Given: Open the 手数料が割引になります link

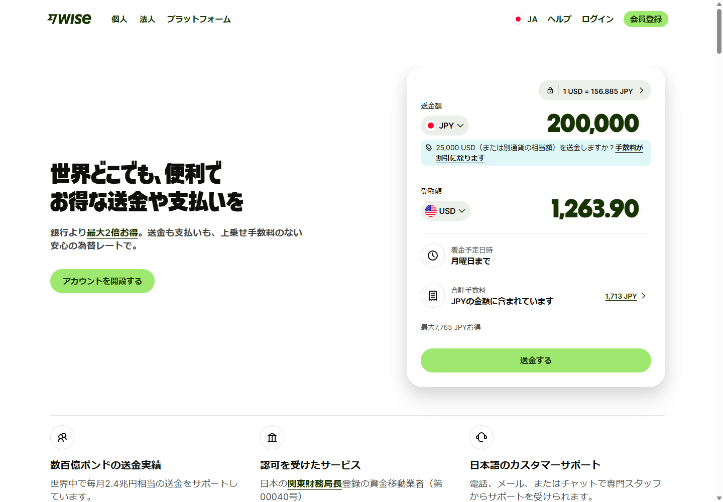Looking at the screenshot, I should [629, 148].
